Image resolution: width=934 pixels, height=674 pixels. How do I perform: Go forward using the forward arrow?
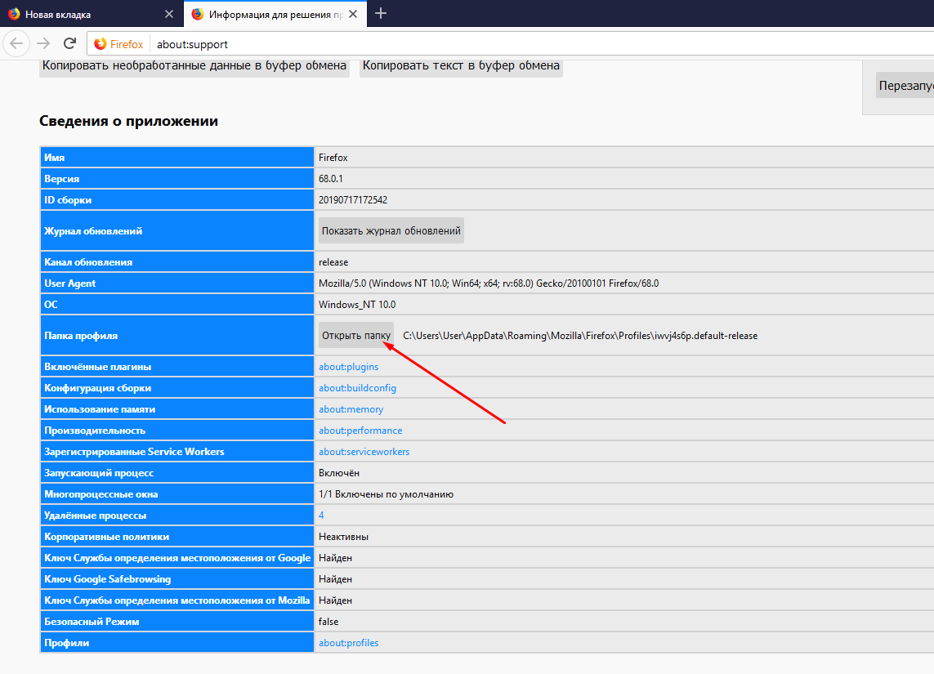(x=43, y=43)
